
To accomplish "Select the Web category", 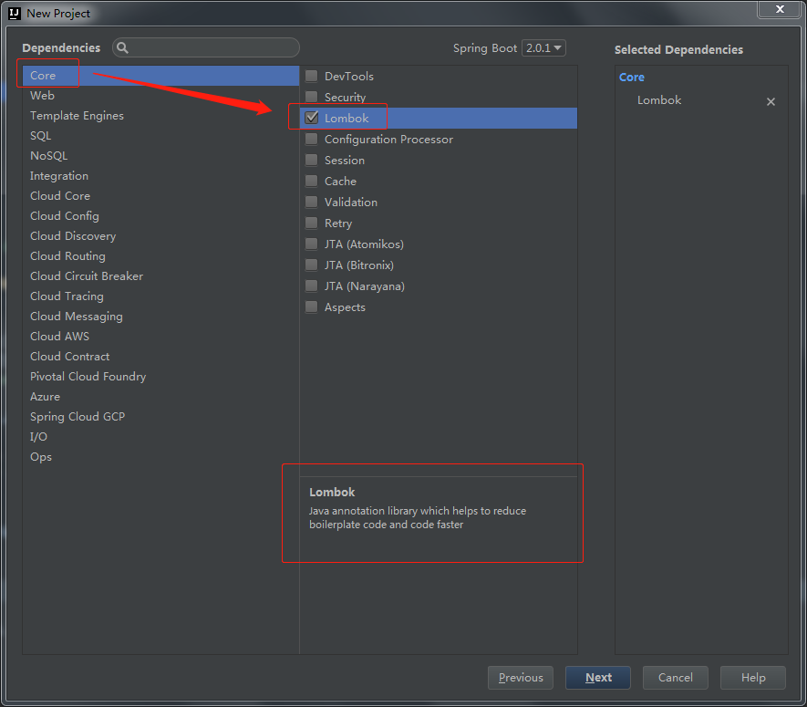I will point(160,95).
